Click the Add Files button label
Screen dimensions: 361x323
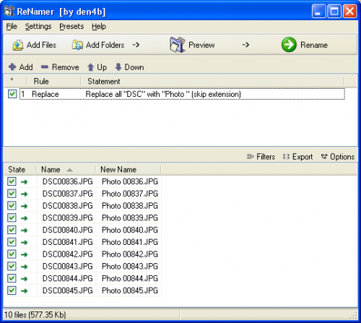[x=41, y=45]
